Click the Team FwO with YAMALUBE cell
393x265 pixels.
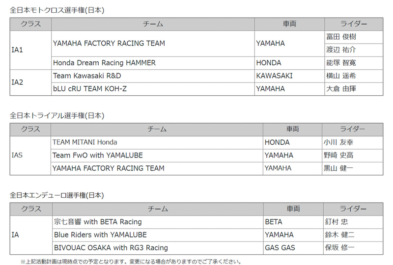[x=98, y=155]
